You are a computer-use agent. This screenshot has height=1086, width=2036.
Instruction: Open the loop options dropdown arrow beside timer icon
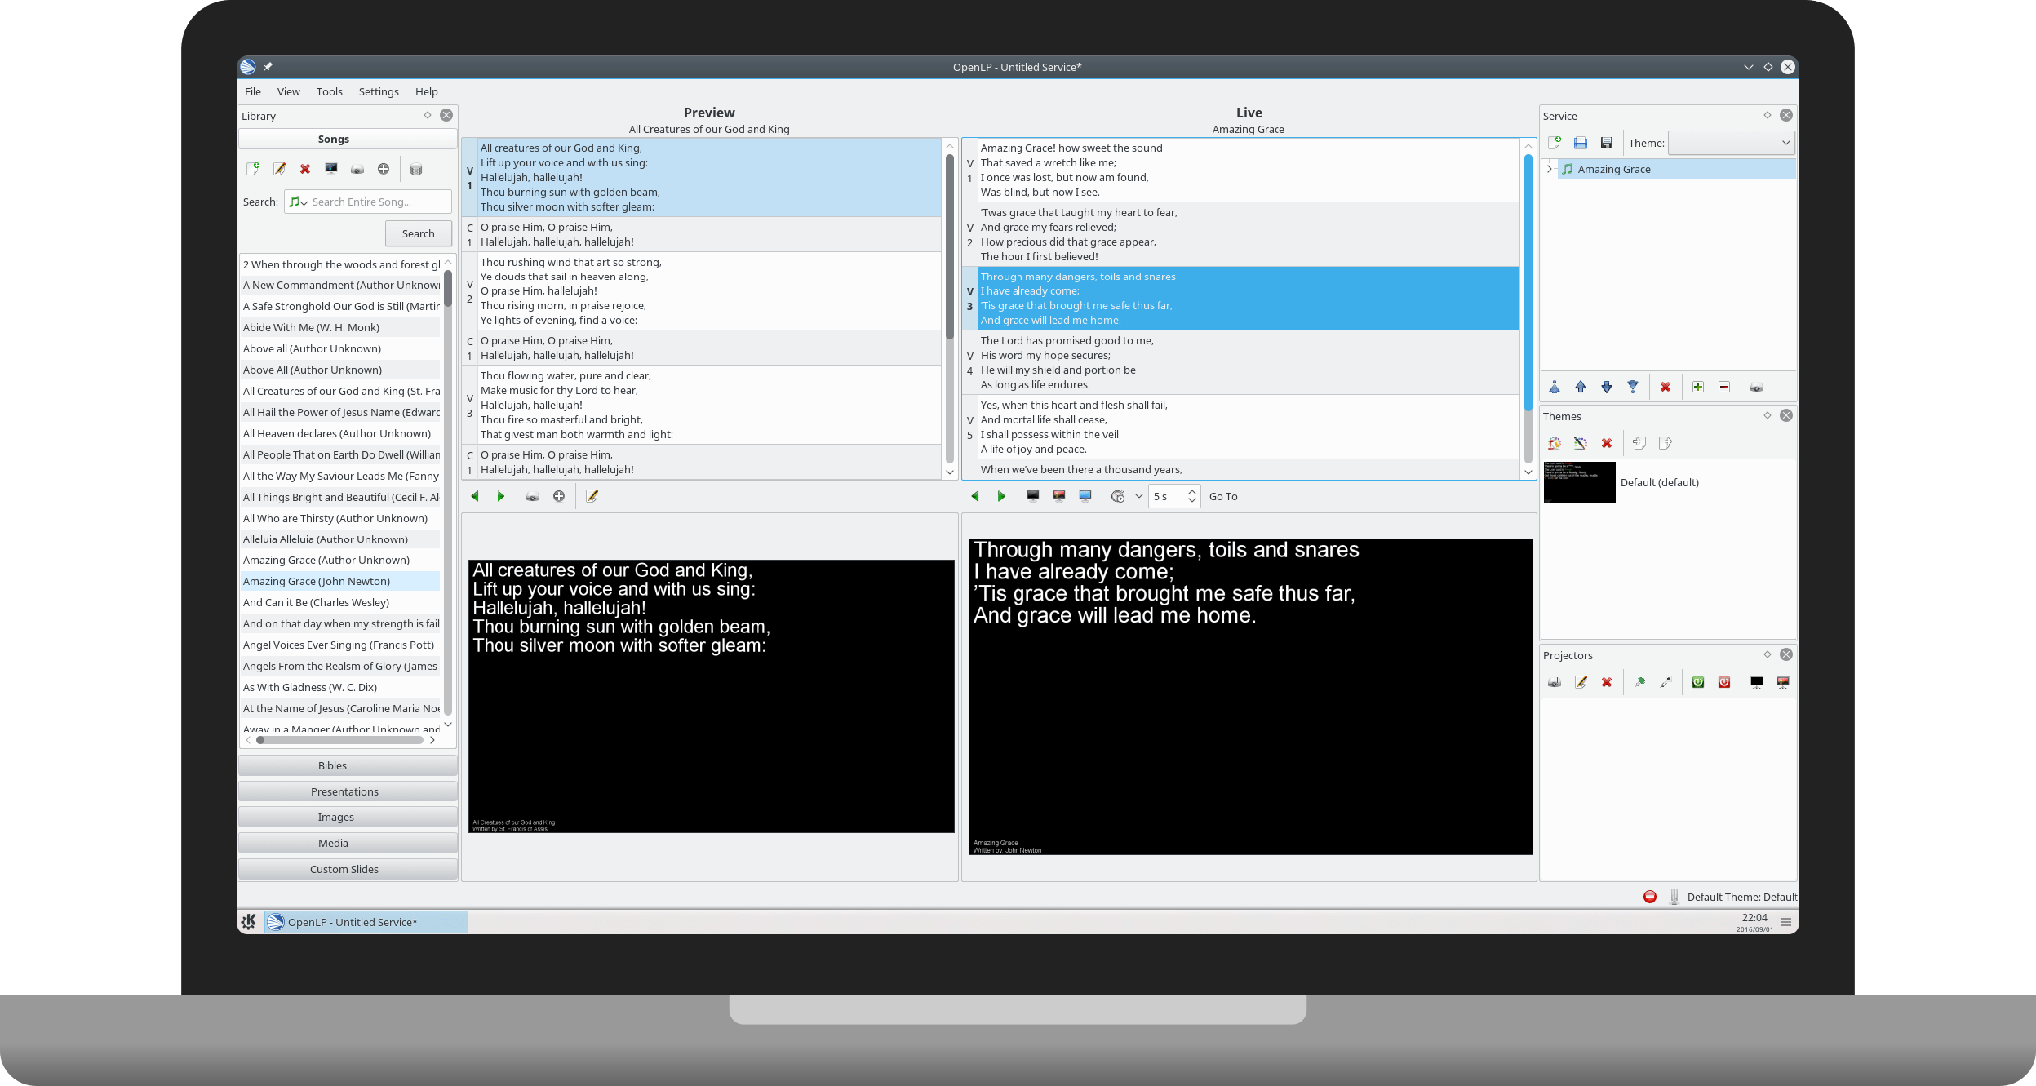click(x=1138, y=496)
